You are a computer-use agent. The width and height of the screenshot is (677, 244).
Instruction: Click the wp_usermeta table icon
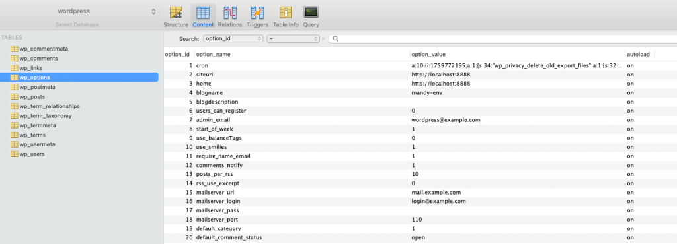coord(15,144)
